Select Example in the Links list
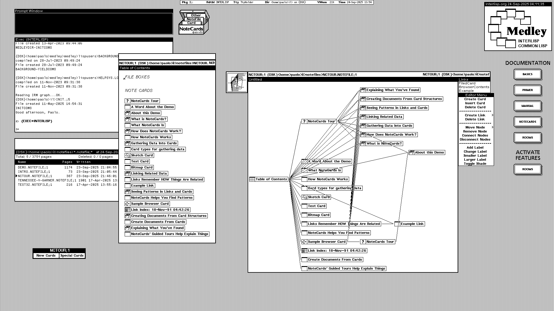 click(x=466, y=91)
